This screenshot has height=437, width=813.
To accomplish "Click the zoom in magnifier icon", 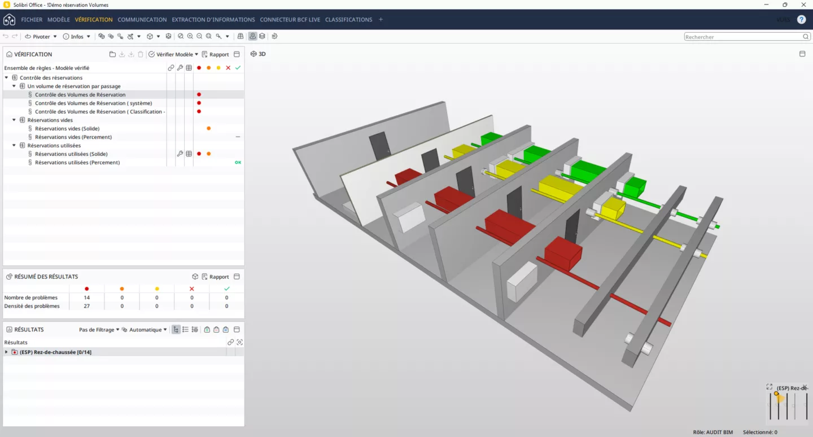I will 190,36.
